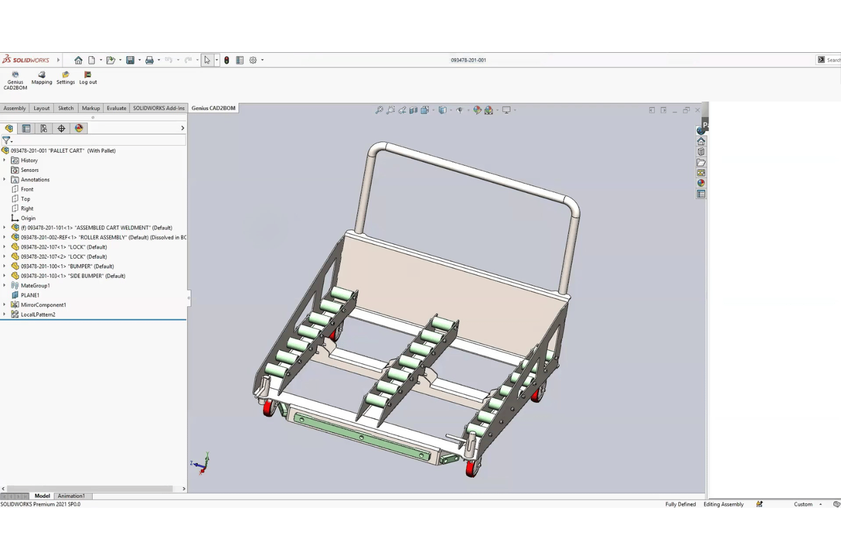This screenshot has width=841, height=560.
Task: Switch to the ConfigurationManager tab icon
Action: [44, 128]
